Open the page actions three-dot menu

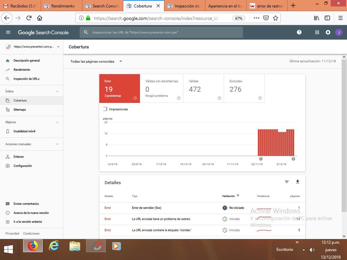coord(256,18)
